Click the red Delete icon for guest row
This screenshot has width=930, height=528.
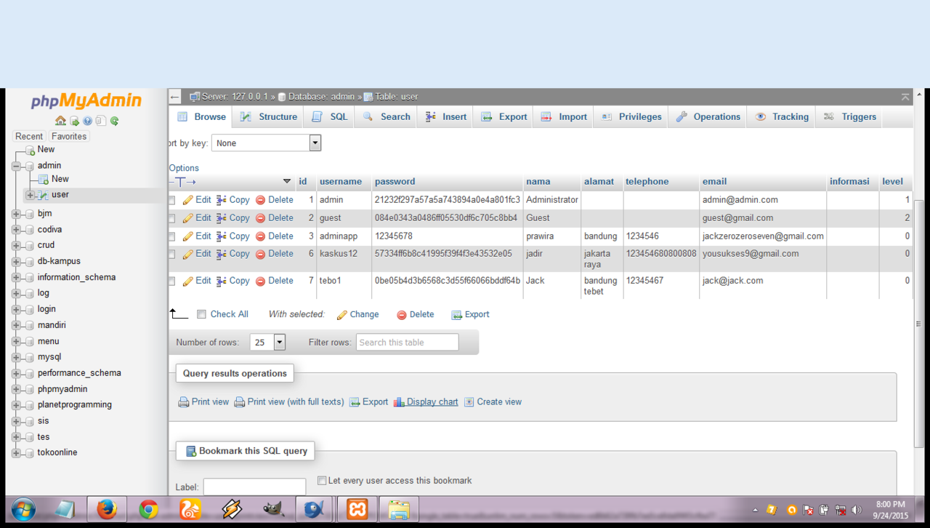260,218
